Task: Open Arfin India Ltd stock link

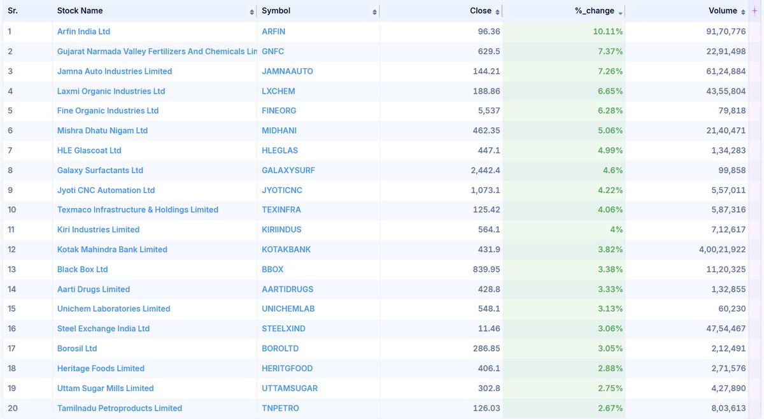Action: (83, 31)
